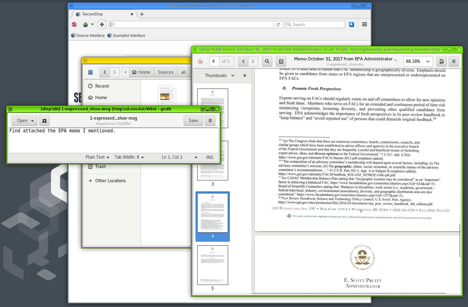Open the Thumbnails sidebar dropdown
The height and width of the screenshot is (307, 468).
220,76
